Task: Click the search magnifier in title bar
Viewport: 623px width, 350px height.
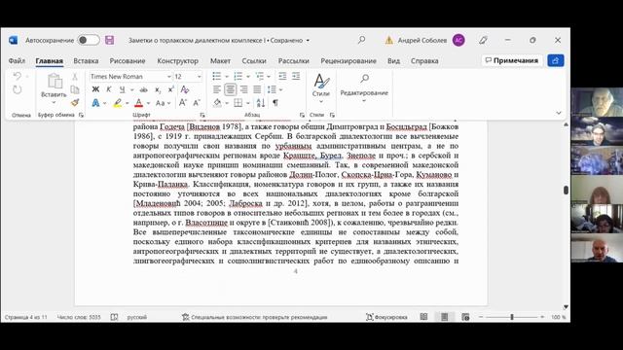Action: [361, 40]
